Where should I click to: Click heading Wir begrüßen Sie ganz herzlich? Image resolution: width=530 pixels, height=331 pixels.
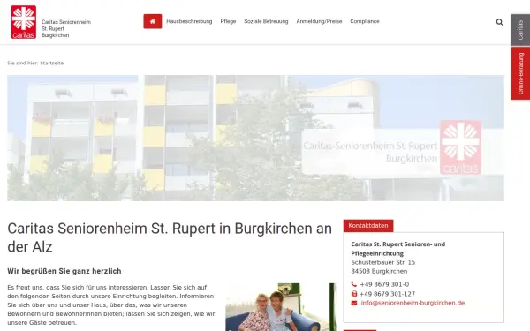coord(64,271)
